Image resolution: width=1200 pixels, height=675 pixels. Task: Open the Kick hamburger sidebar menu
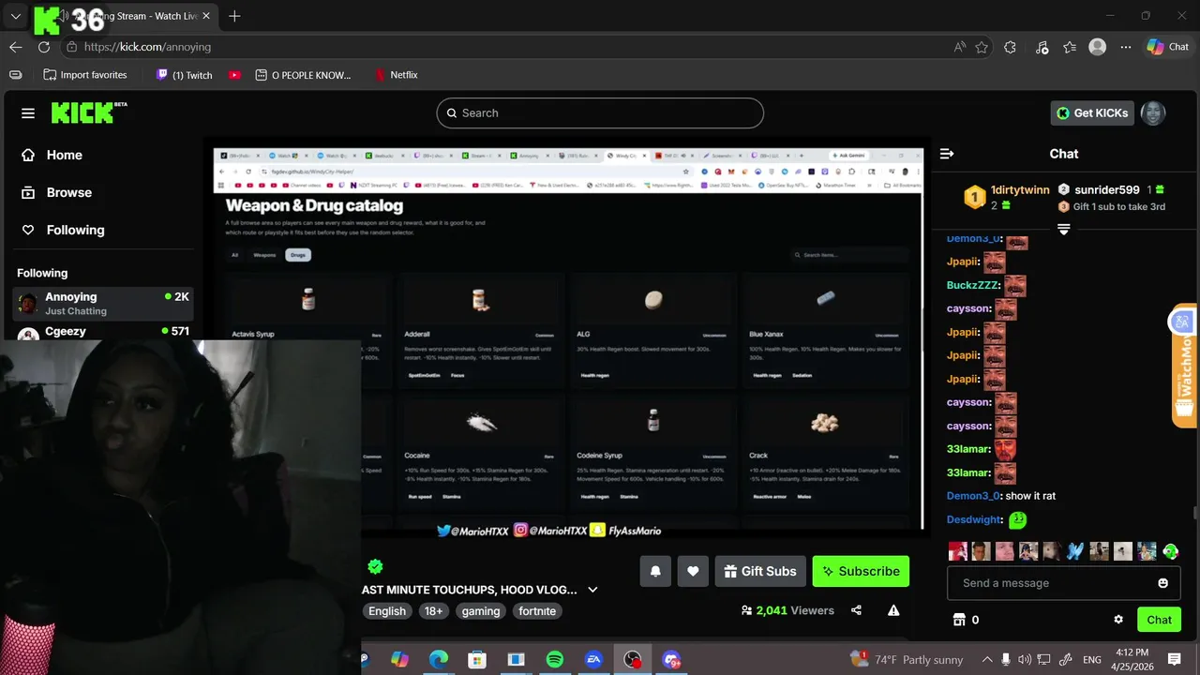pyautogui.click(x=28, y=113)
